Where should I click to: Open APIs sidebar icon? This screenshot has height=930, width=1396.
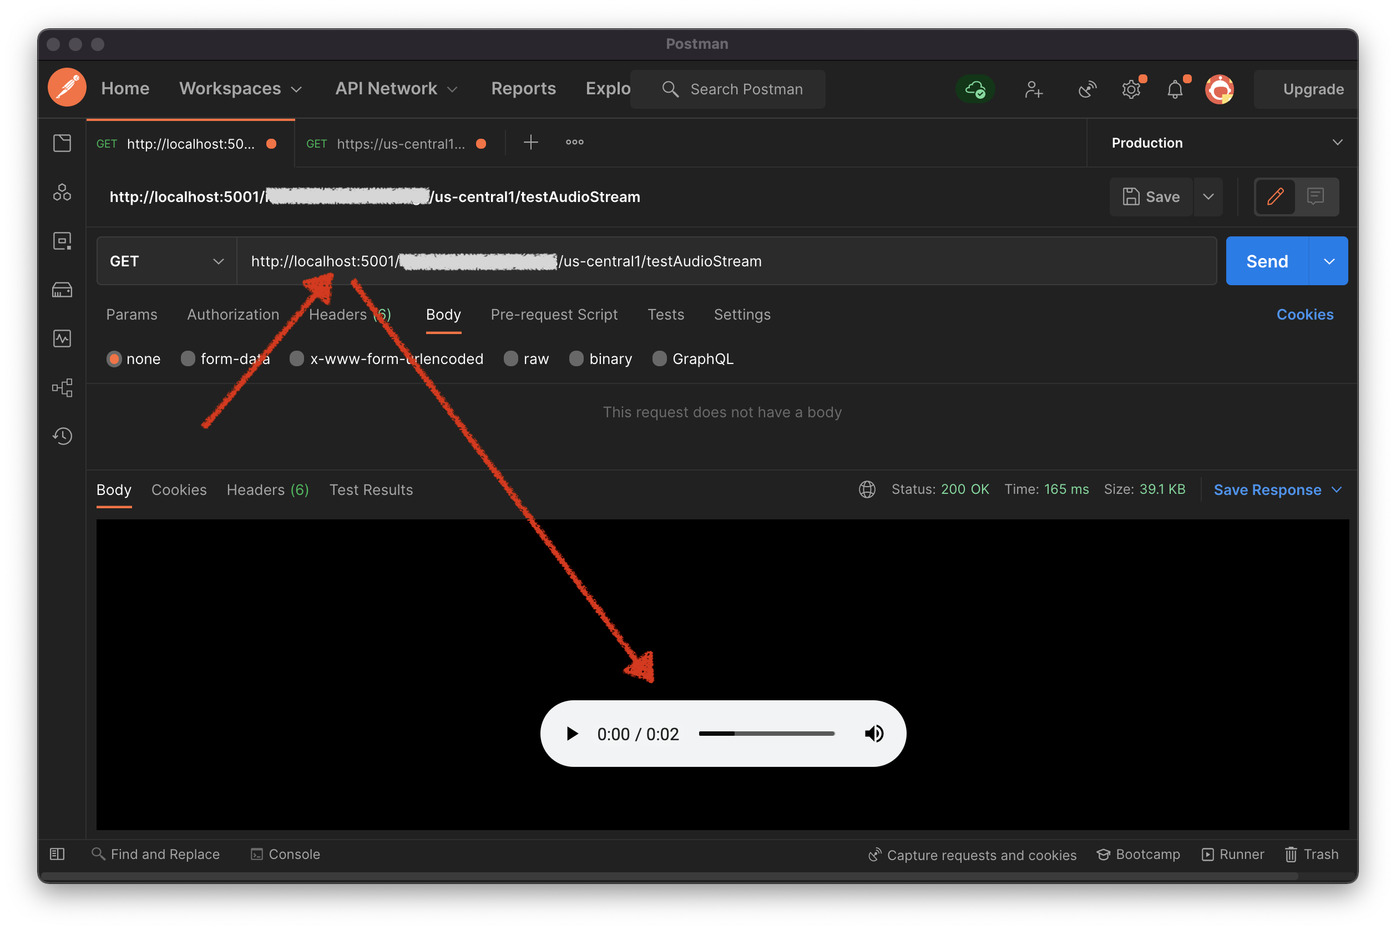[62, 192]
